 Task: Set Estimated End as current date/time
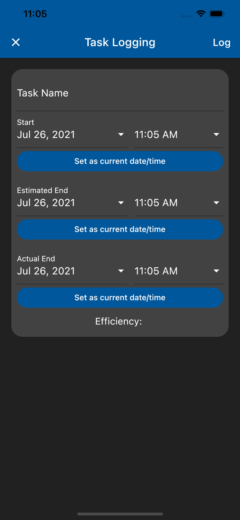pos(120,229)
